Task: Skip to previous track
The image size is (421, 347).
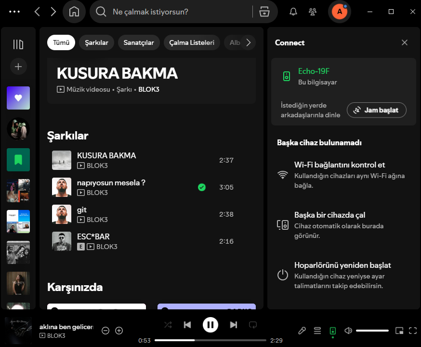Action: (187, 325)
